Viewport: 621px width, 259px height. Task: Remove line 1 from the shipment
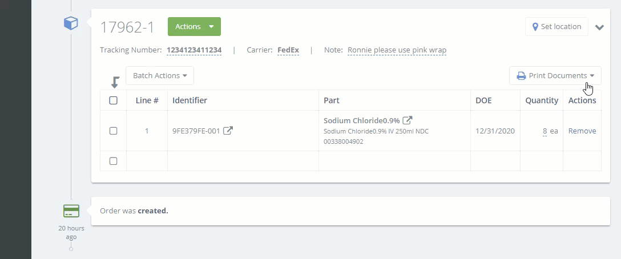click(582, 131)
